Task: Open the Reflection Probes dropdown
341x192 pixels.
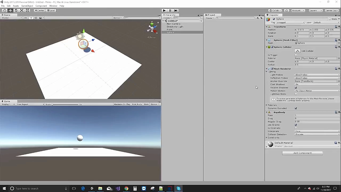Action: pos(317,78)
